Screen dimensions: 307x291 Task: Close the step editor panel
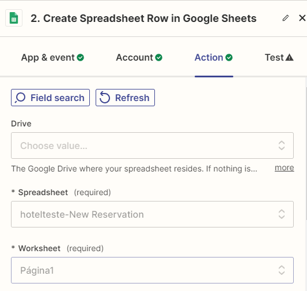302,18
